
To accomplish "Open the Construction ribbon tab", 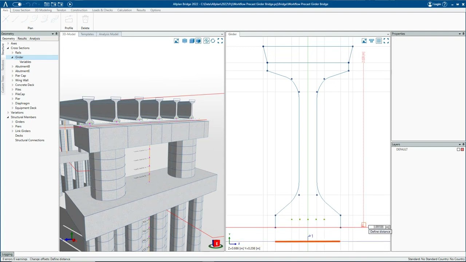I will [x=79, y=10].
